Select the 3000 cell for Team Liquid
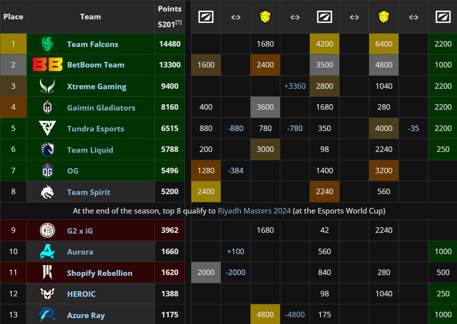The height and width of the screenshot is (324, 457). [265, 149]
